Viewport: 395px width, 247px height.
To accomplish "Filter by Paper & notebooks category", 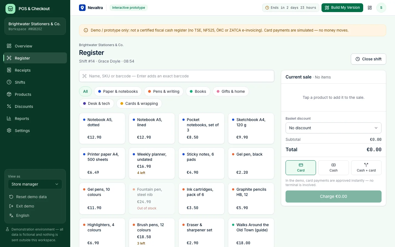I will 118,91.
